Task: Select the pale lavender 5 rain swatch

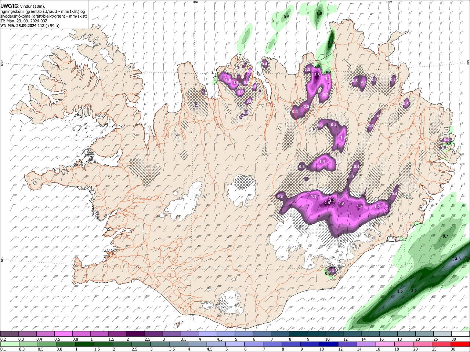Action: click(234, 344)
